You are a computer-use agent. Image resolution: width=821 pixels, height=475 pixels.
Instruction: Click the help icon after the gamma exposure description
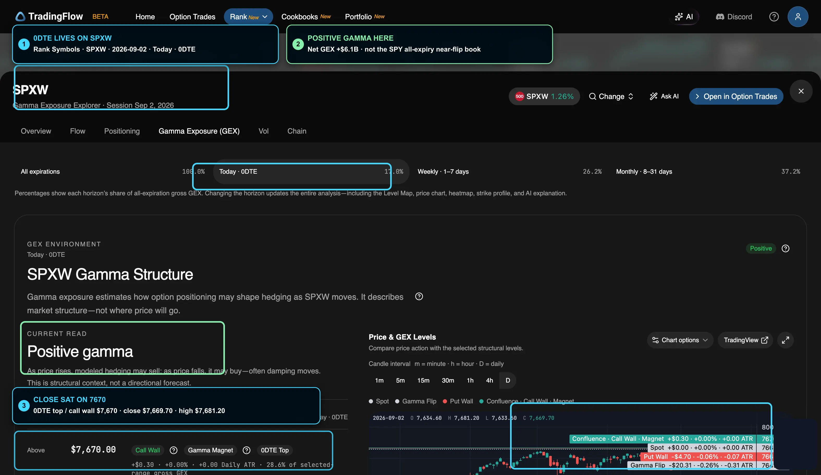coord(419,297)
